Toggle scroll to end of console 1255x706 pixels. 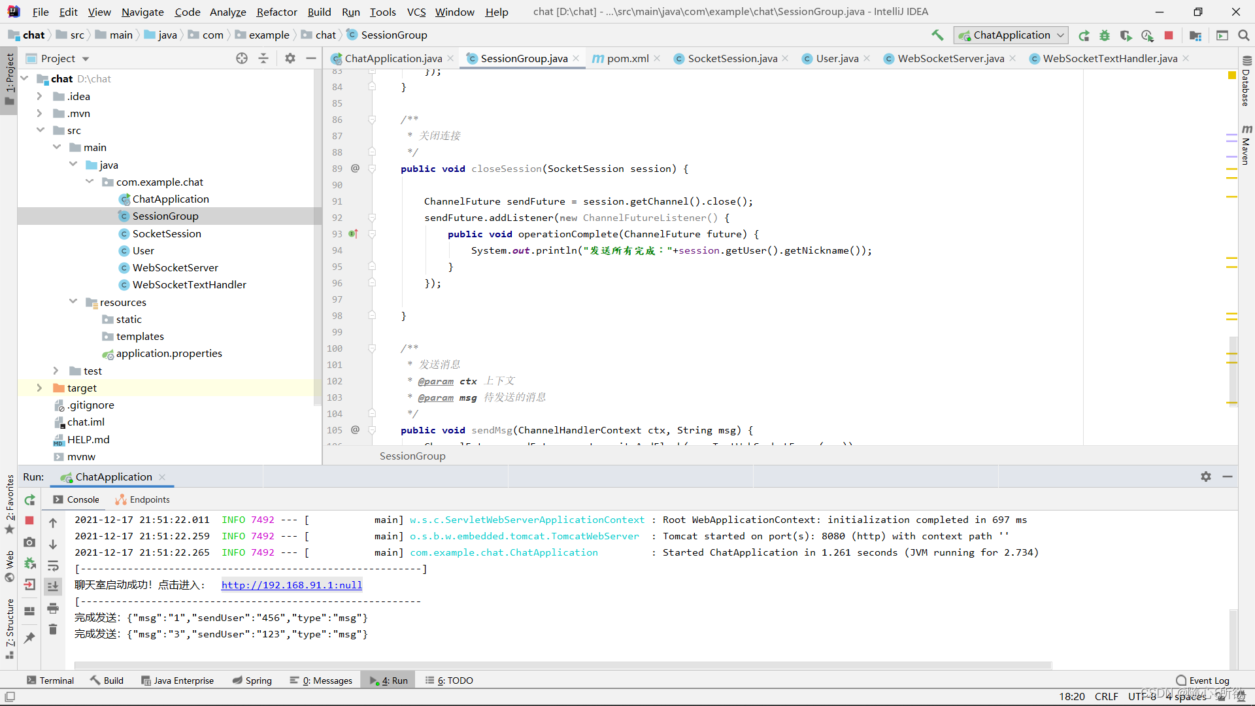[53, 586]
